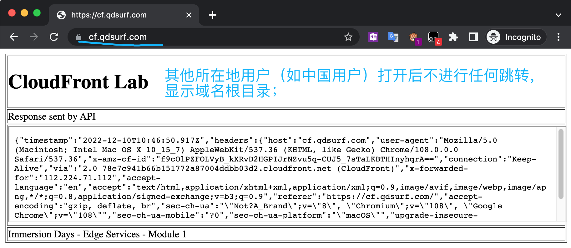Go back with the browser back arrow
571x248 pixels.
pyautogui.click(x=14, y=37)
